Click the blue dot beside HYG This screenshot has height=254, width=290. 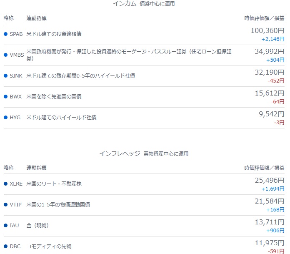(5, 118)
